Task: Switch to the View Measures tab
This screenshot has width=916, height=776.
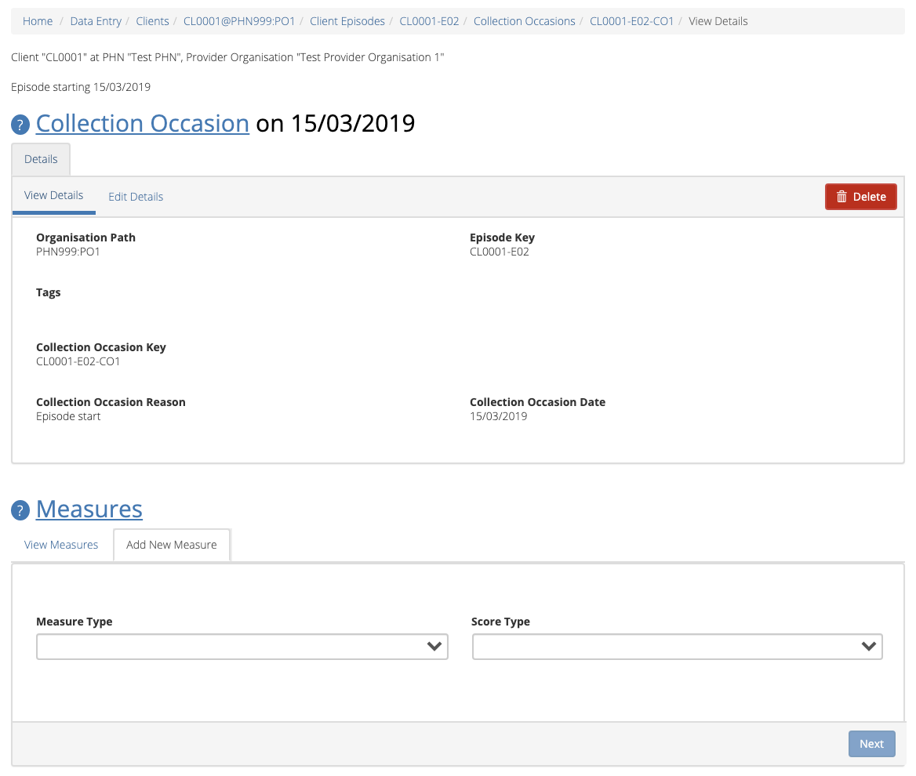Action: [60, 544]
